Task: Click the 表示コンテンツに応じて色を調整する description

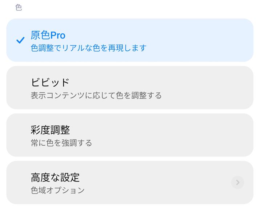Action: pyautogui.click(x=96, y=96)
